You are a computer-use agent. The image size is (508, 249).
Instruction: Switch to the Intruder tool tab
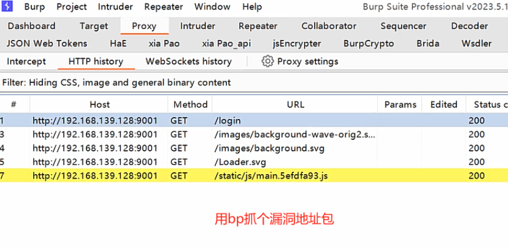(197, 26)
